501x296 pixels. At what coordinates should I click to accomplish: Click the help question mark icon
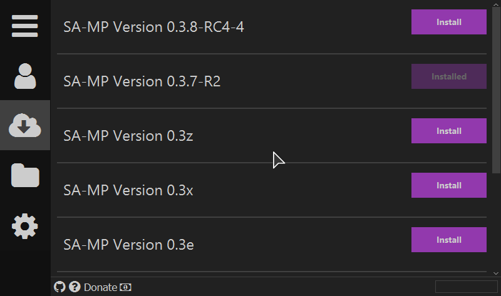[75, 287]
